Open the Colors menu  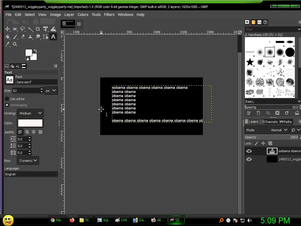83,15
